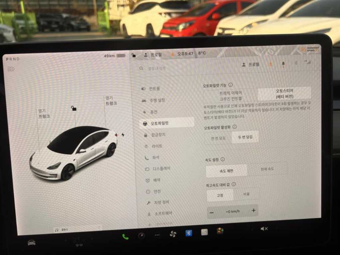The image size is (340, 255).
Task: Choose 현재 속도 for speed setting
Action: pyautogui.click(x=266, y=169)
